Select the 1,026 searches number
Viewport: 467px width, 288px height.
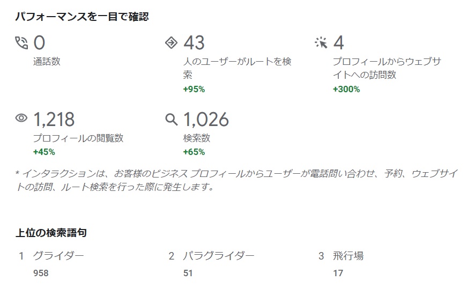coord(206,119)
